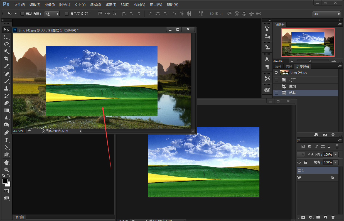Viewport: 344px width, 221px height.
Task: Switch to the 信息 tab
Action: click(x=289, y=67)
